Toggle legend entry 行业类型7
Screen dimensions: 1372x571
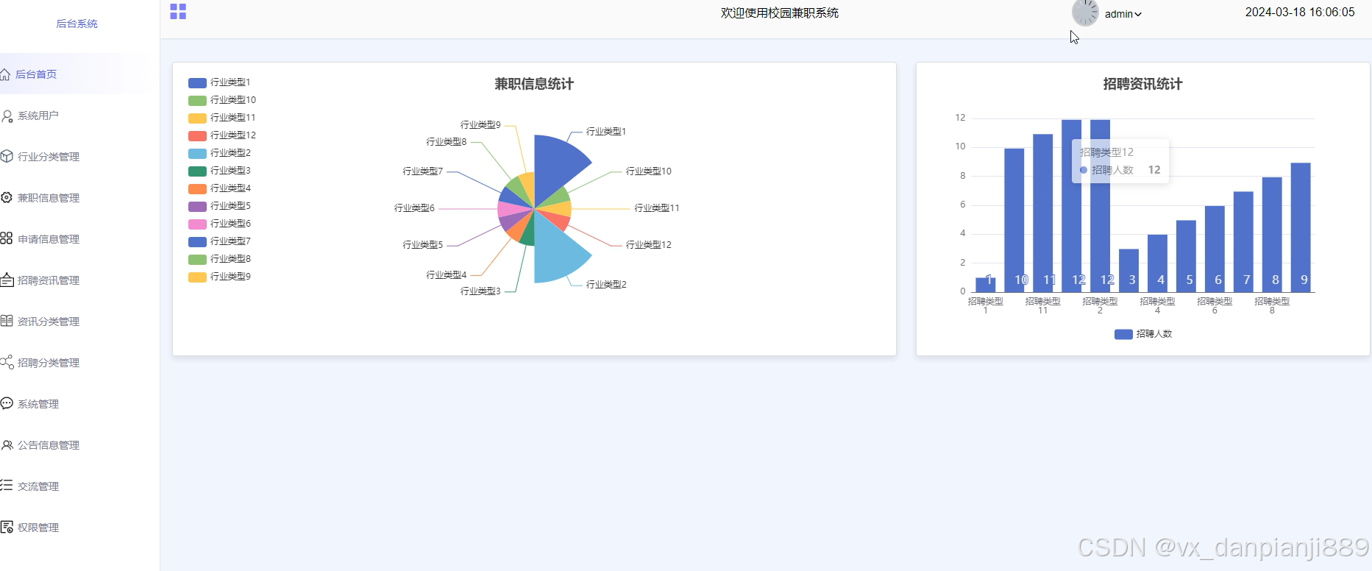point(219,241)
